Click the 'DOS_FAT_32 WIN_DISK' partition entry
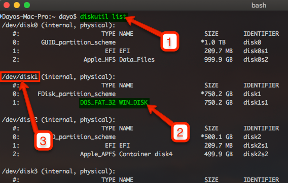 114,103
